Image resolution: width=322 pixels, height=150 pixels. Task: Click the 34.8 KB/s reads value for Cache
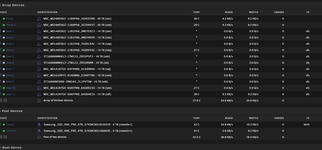point(227,125)
